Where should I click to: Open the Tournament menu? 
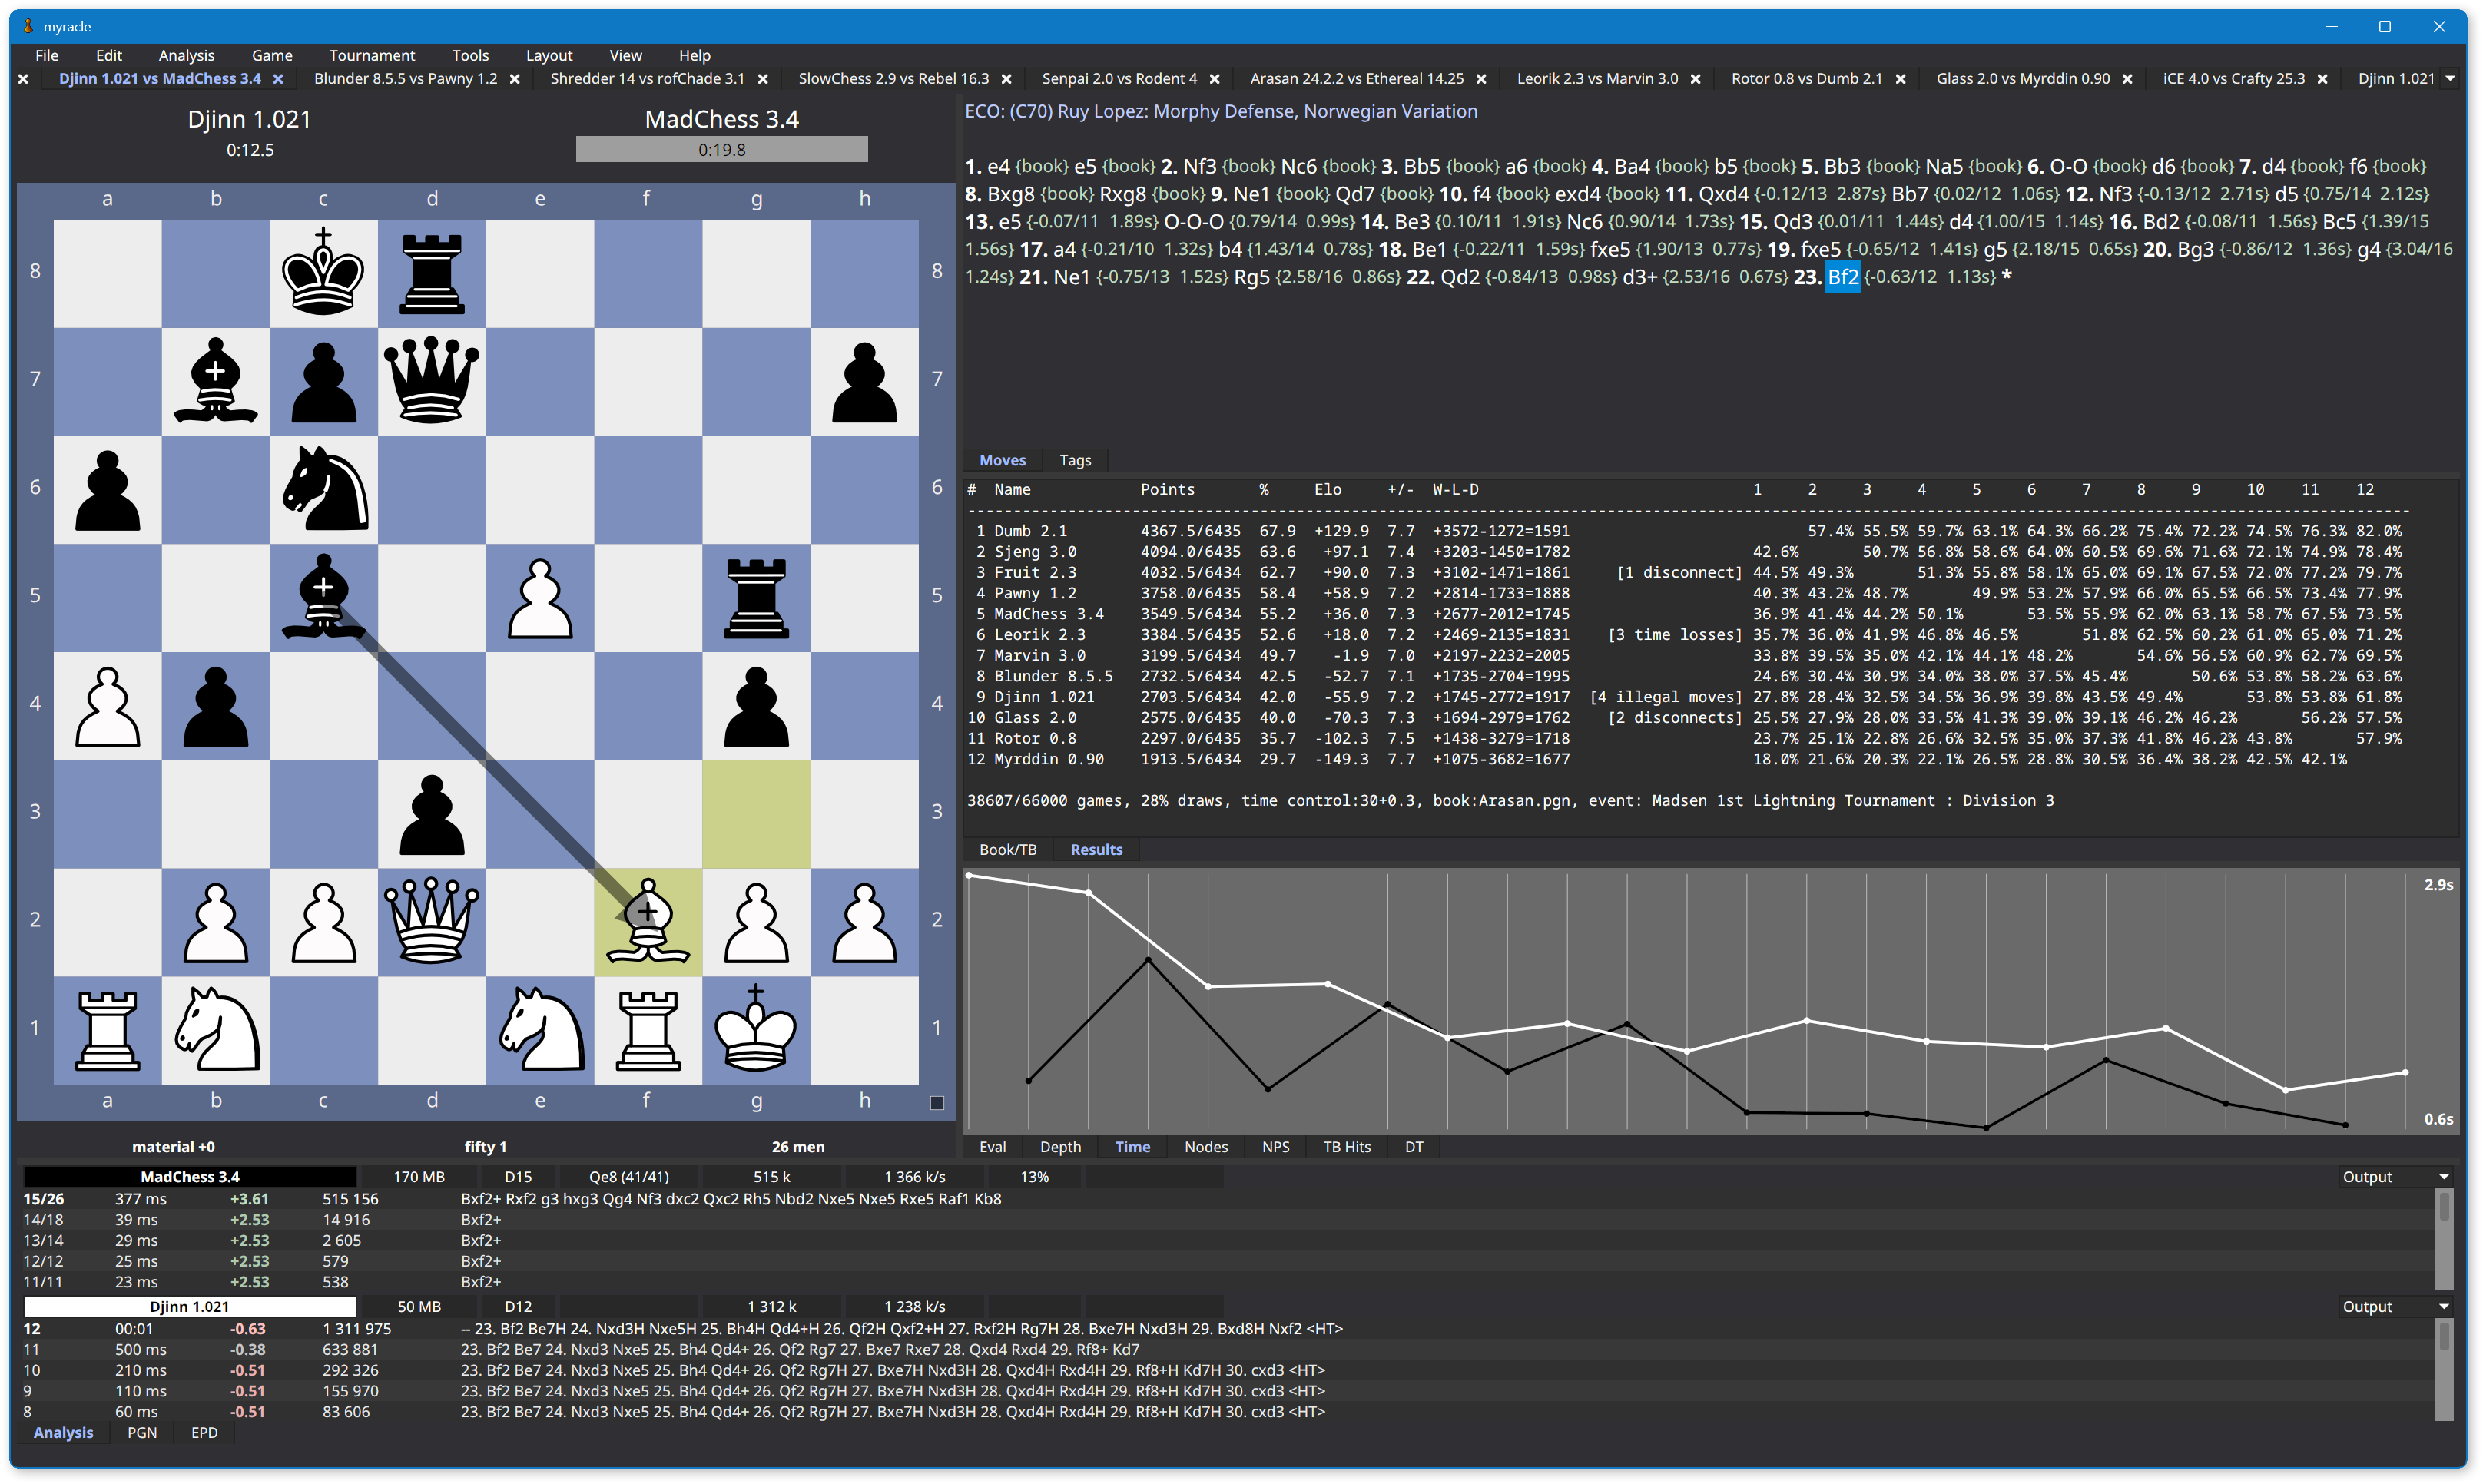click(x=371, y=55)
